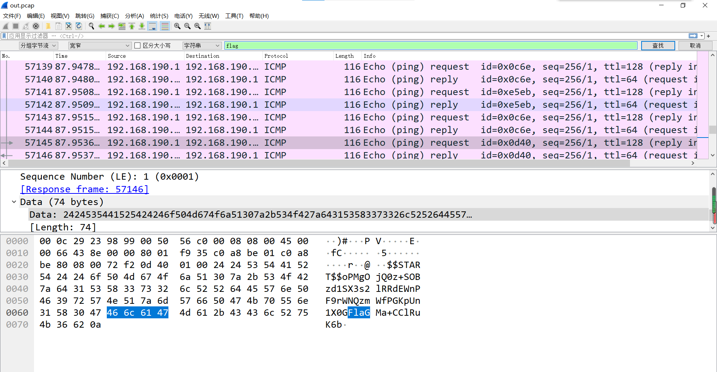Click the Find packet magnifier icon
717x372 pixels.
91,26
